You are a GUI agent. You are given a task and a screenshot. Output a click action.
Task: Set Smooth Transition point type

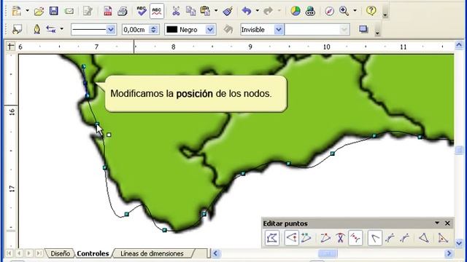[390, 238]
